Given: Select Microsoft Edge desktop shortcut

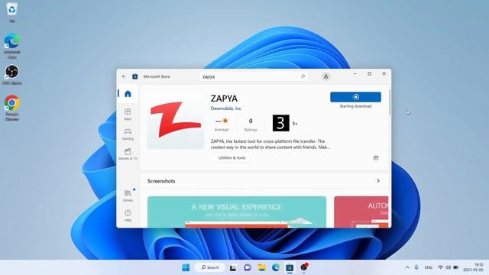Looking at the screenshot, I should (x=12, y=46).
